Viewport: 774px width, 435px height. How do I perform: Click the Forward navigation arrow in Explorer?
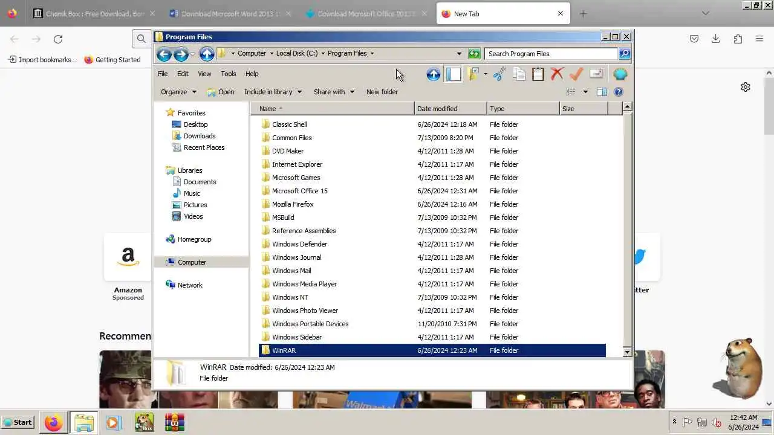click(180, 54)
